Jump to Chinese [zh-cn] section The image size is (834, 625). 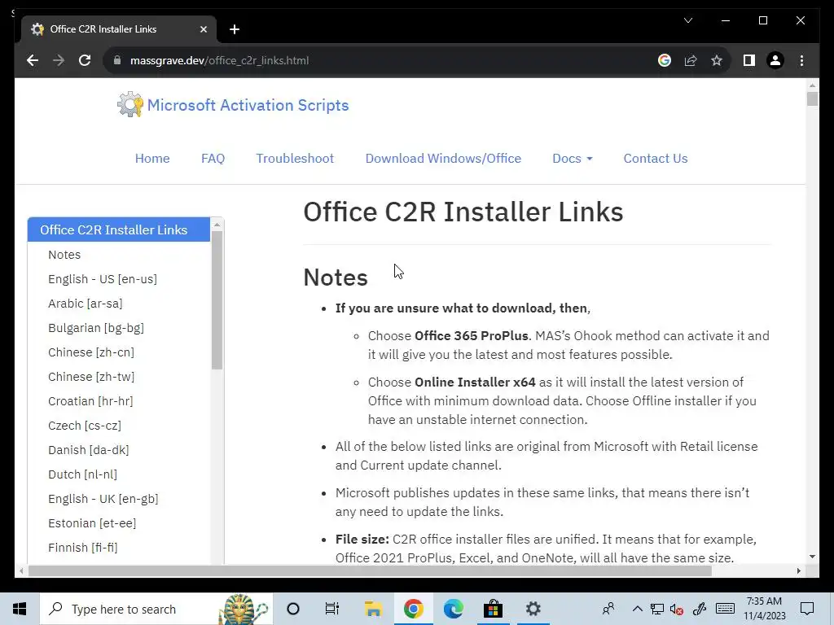91,352
